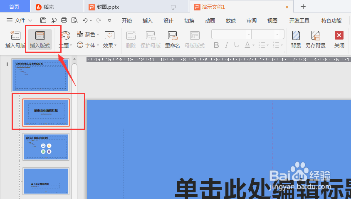The image size is (351, 199).
Task: Click the Print icon in quick toolbar
Action: click(64, 20)
